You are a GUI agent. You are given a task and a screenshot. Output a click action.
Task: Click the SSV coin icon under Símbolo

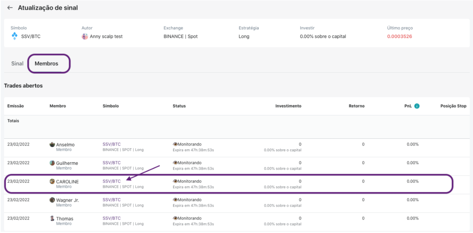(x=14, y=36)
